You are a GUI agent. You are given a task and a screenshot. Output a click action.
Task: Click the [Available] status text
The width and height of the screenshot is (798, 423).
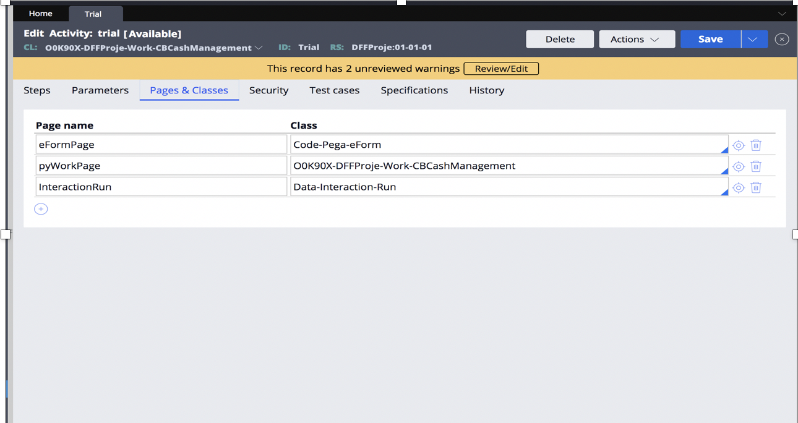click(153, 34)
